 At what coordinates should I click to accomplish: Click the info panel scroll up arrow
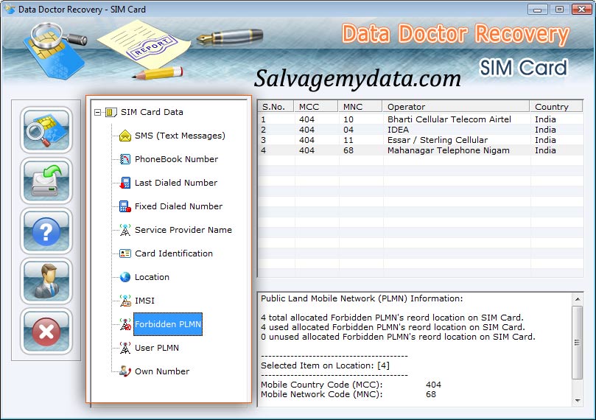point(578,299)
